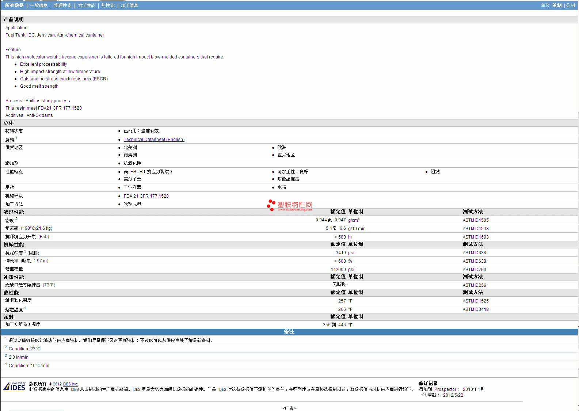The image size is (579, 411).
Task: Switch to the 热性能 tab
Action: click(x=108, y=5)
